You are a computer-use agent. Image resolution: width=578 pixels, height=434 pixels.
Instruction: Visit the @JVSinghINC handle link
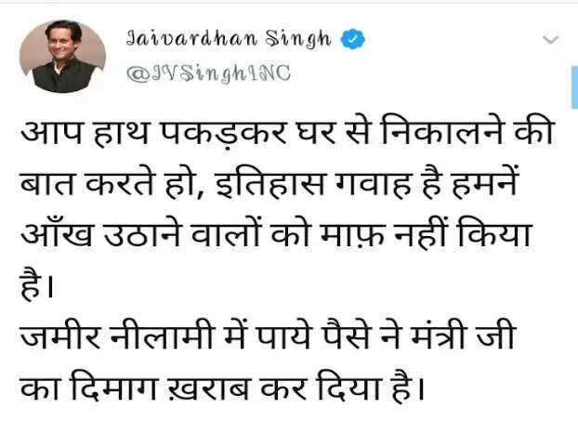click(208, 73)
